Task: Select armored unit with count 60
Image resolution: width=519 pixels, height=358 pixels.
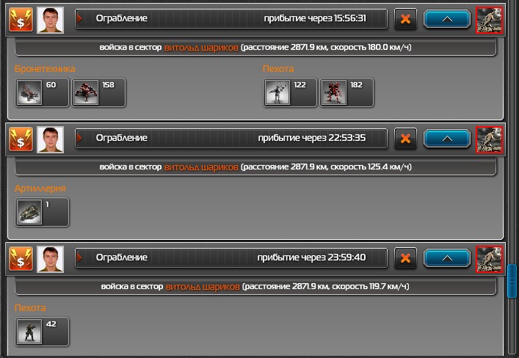Action: tap(42, 92)
